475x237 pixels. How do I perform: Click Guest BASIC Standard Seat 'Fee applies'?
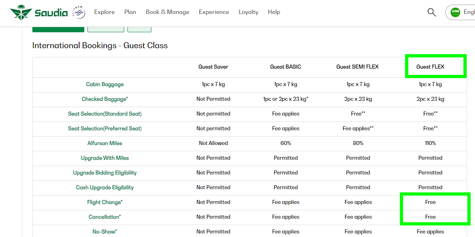tap(286, 114)
